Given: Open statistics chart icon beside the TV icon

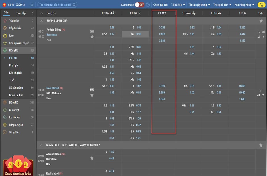Looking at the screenshot, I should 263,32.
